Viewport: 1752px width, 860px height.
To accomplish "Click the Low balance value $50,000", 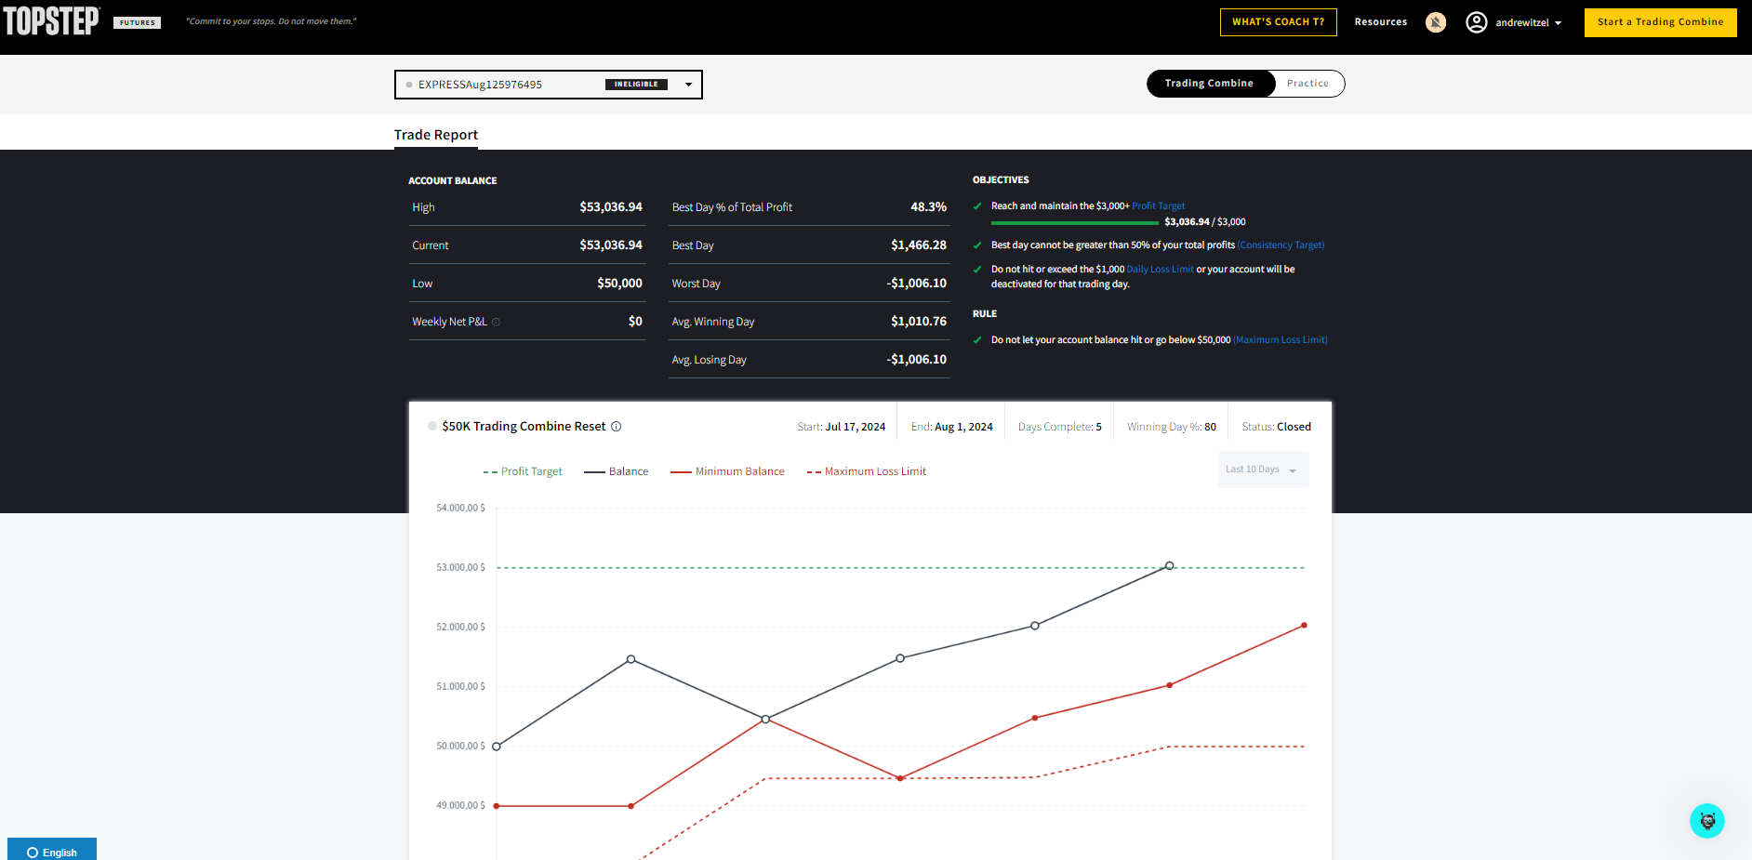I will tap(619, 284).
